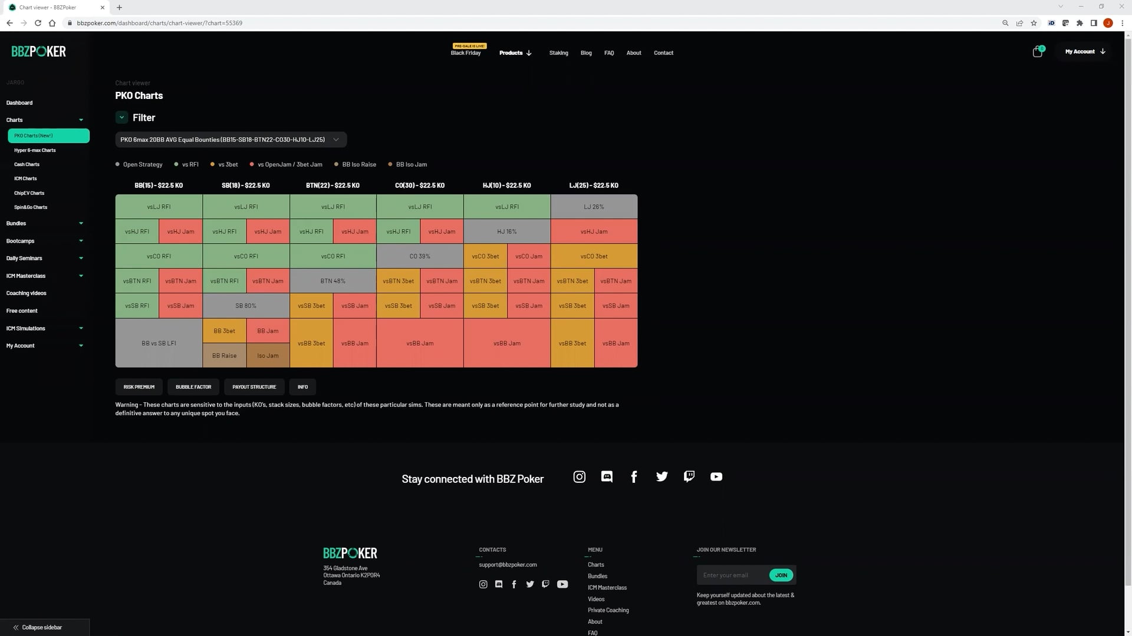Open the shopping cart in the header

coord(1036,51)
